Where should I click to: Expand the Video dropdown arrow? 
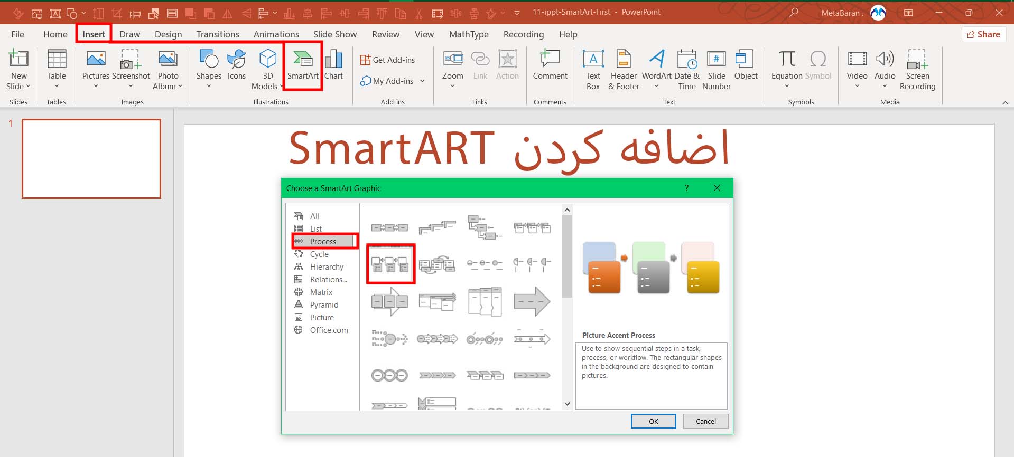(857, 86)
